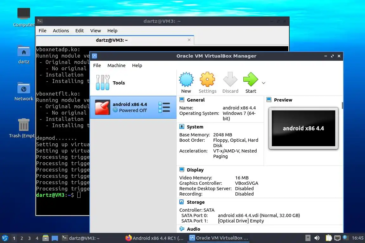Click the [Optical Drive] Empty link
Screen dimensions: 365x243
(x=241, y=221)
